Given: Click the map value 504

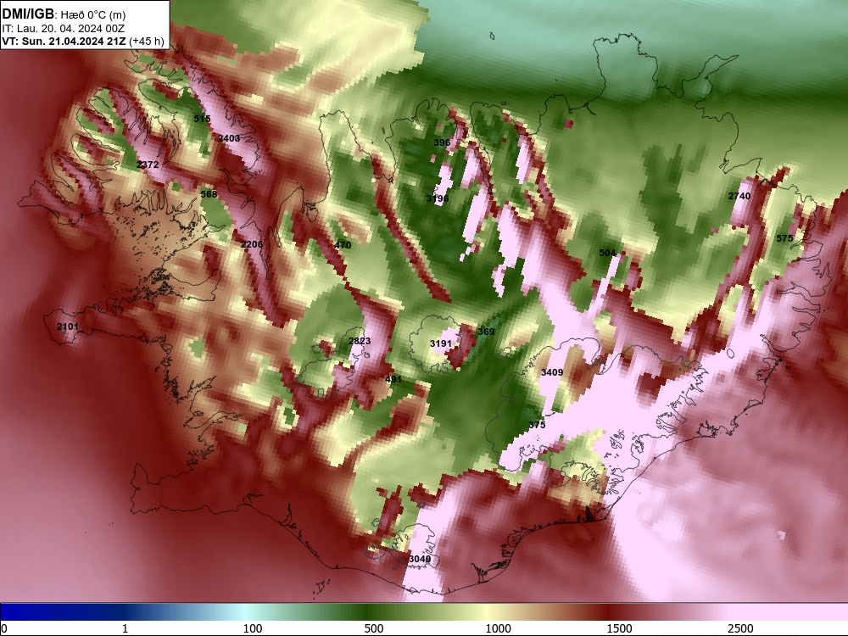Looking at the screenshot, I should click(607, 253).
